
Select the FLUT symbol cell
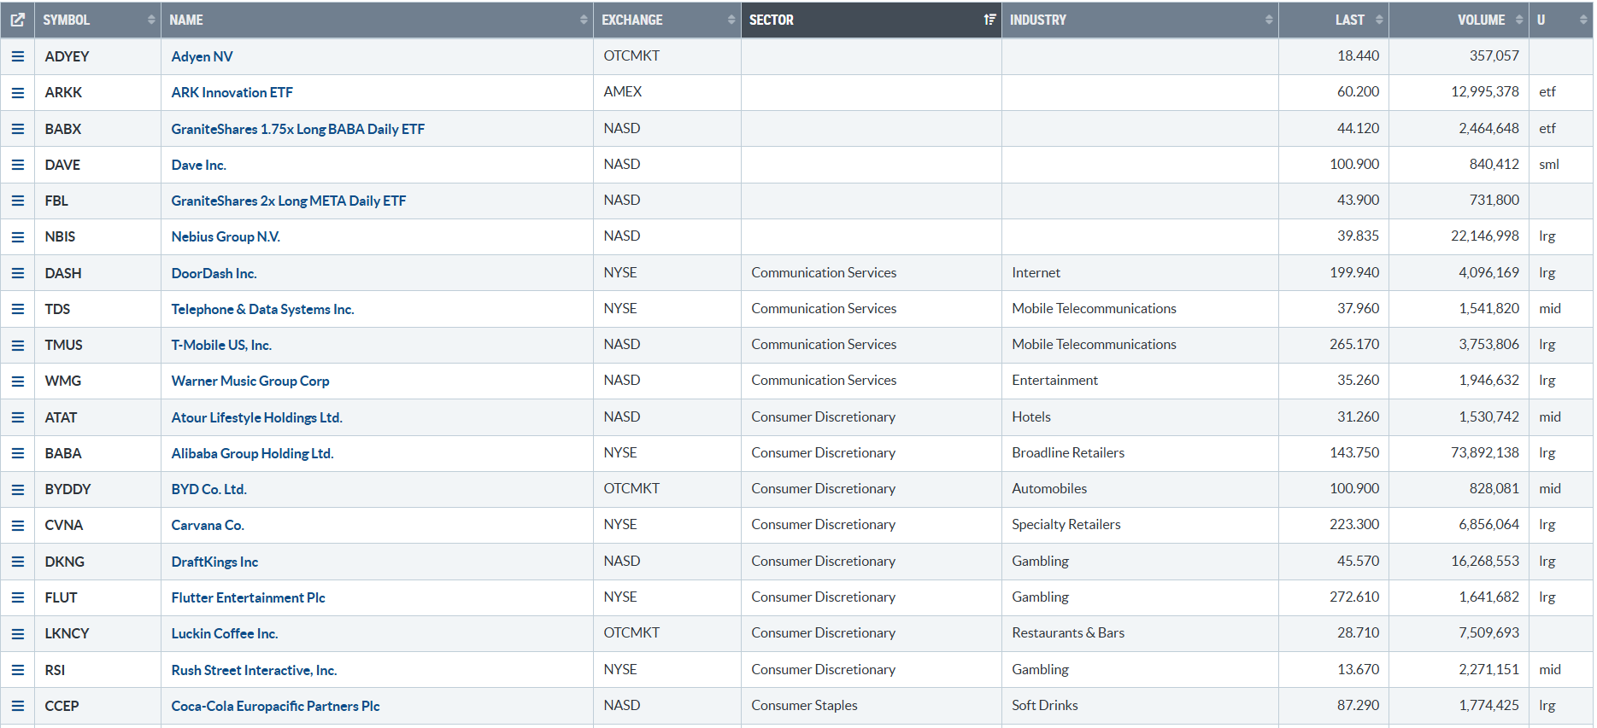point(62,597)
